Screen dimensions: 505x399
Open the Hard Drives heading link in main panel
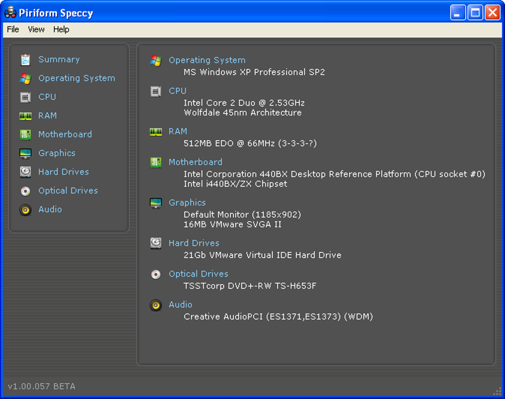pyautogui.click(x=194, y=243)
